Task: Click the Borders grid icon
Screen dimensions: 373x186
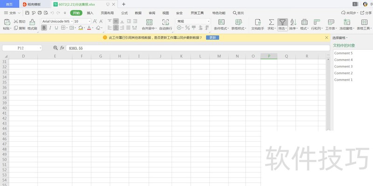Action: click(63, 28)
